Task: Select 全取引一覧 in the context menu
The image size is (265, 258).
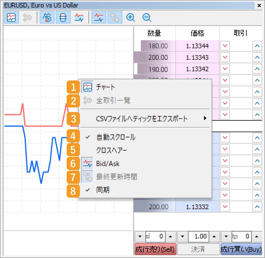Action: pos(145,100)
